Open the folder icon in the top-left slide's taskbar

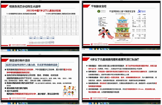(11, 50)
